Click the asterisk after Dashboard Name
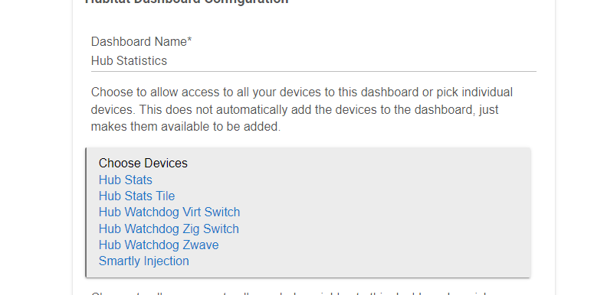 189,40
